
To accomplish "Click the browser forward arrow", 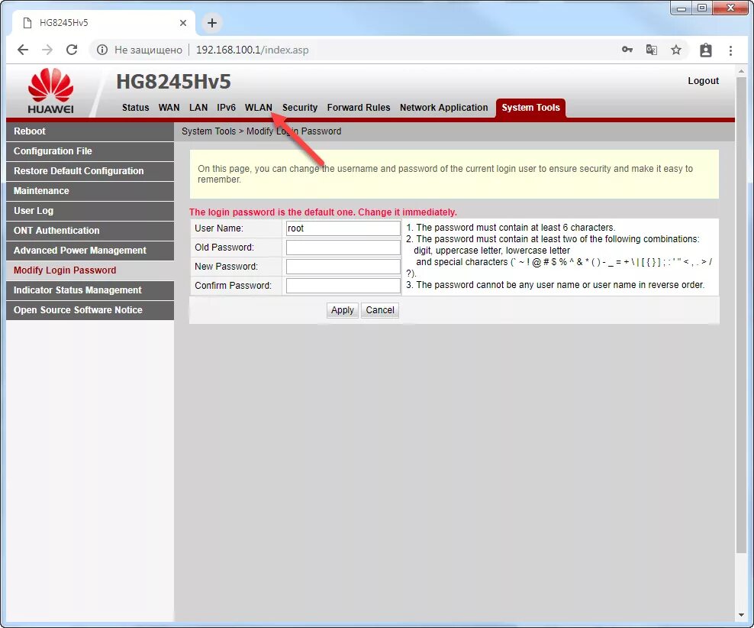I will [47, 50].
